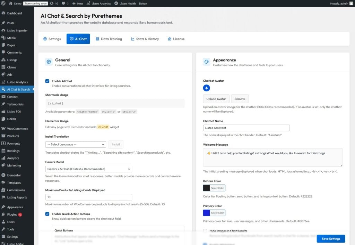
Task: Check Hide Images in Chat Results
Action: (x=205, y=231)
